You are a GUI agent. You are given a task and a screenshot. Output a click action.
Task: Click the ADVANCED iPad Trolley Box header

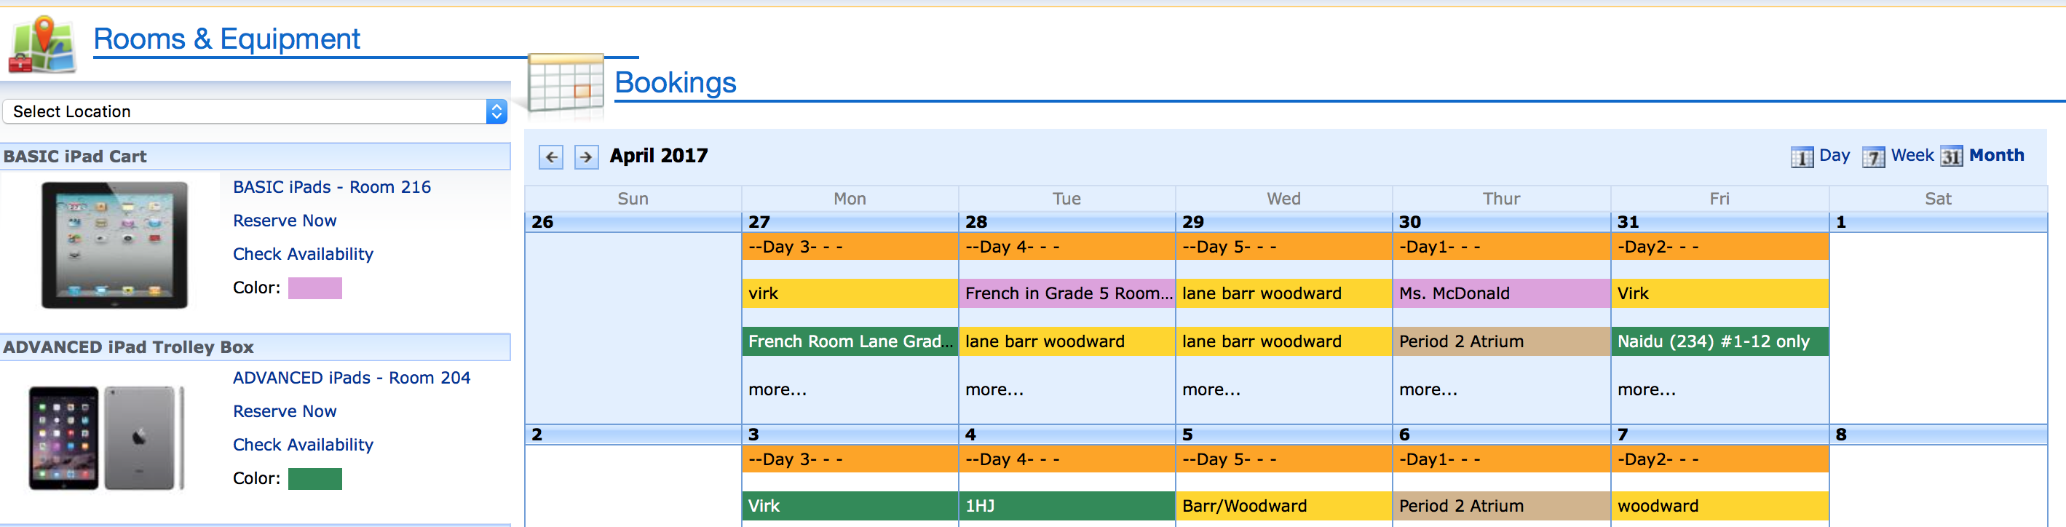click(255, 347)
